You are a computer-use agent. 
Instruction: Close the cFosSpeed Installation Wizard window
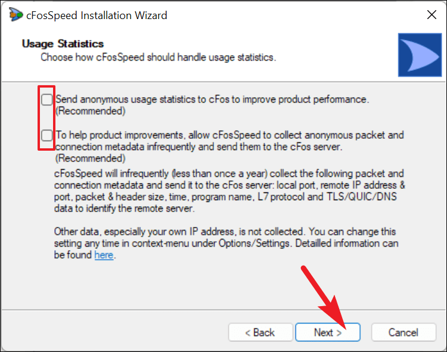click(432, 14)
